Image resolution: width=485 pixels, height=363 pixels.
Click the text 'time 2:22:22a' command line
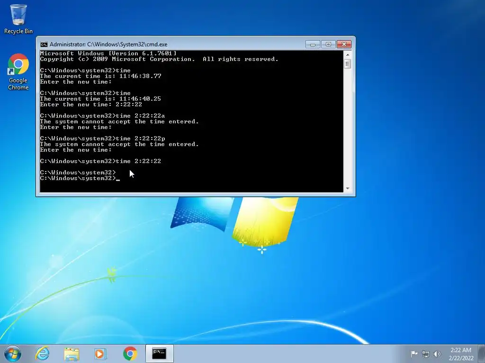pos(102,116)
